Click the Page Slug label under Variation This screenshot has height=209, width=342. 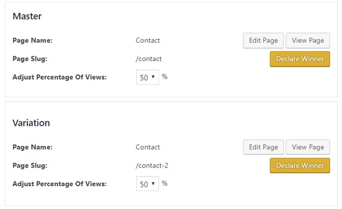[x=30, y=166]
